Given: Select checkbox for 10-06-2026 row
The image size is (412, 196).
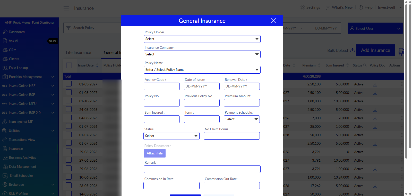Looking at the screenshot, I should (69, 177).
